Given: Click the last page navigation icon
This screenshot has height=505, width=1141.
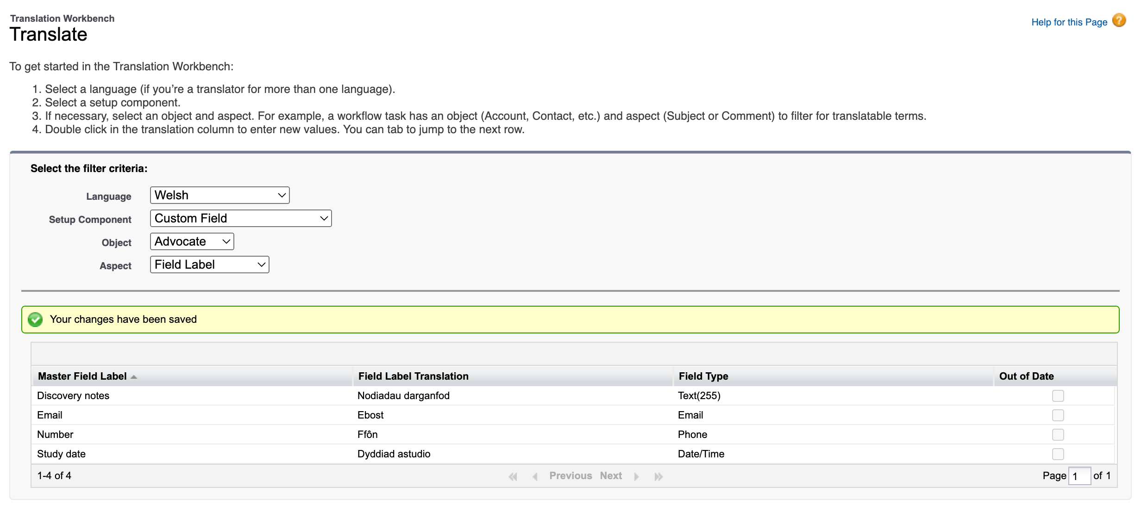Looking at the screenshot, I should tap(659, 476).
